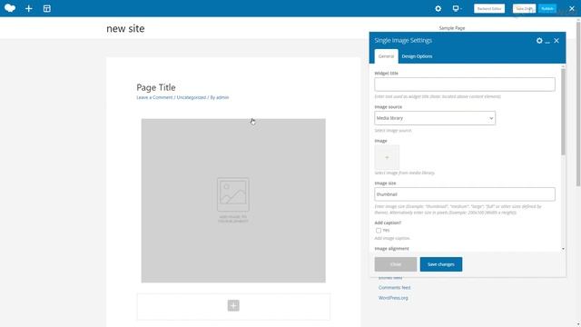The height and width of the screenshot is (327, 581).
Task: Click the page's main vertical scrollbar
Action: (578, 104)
